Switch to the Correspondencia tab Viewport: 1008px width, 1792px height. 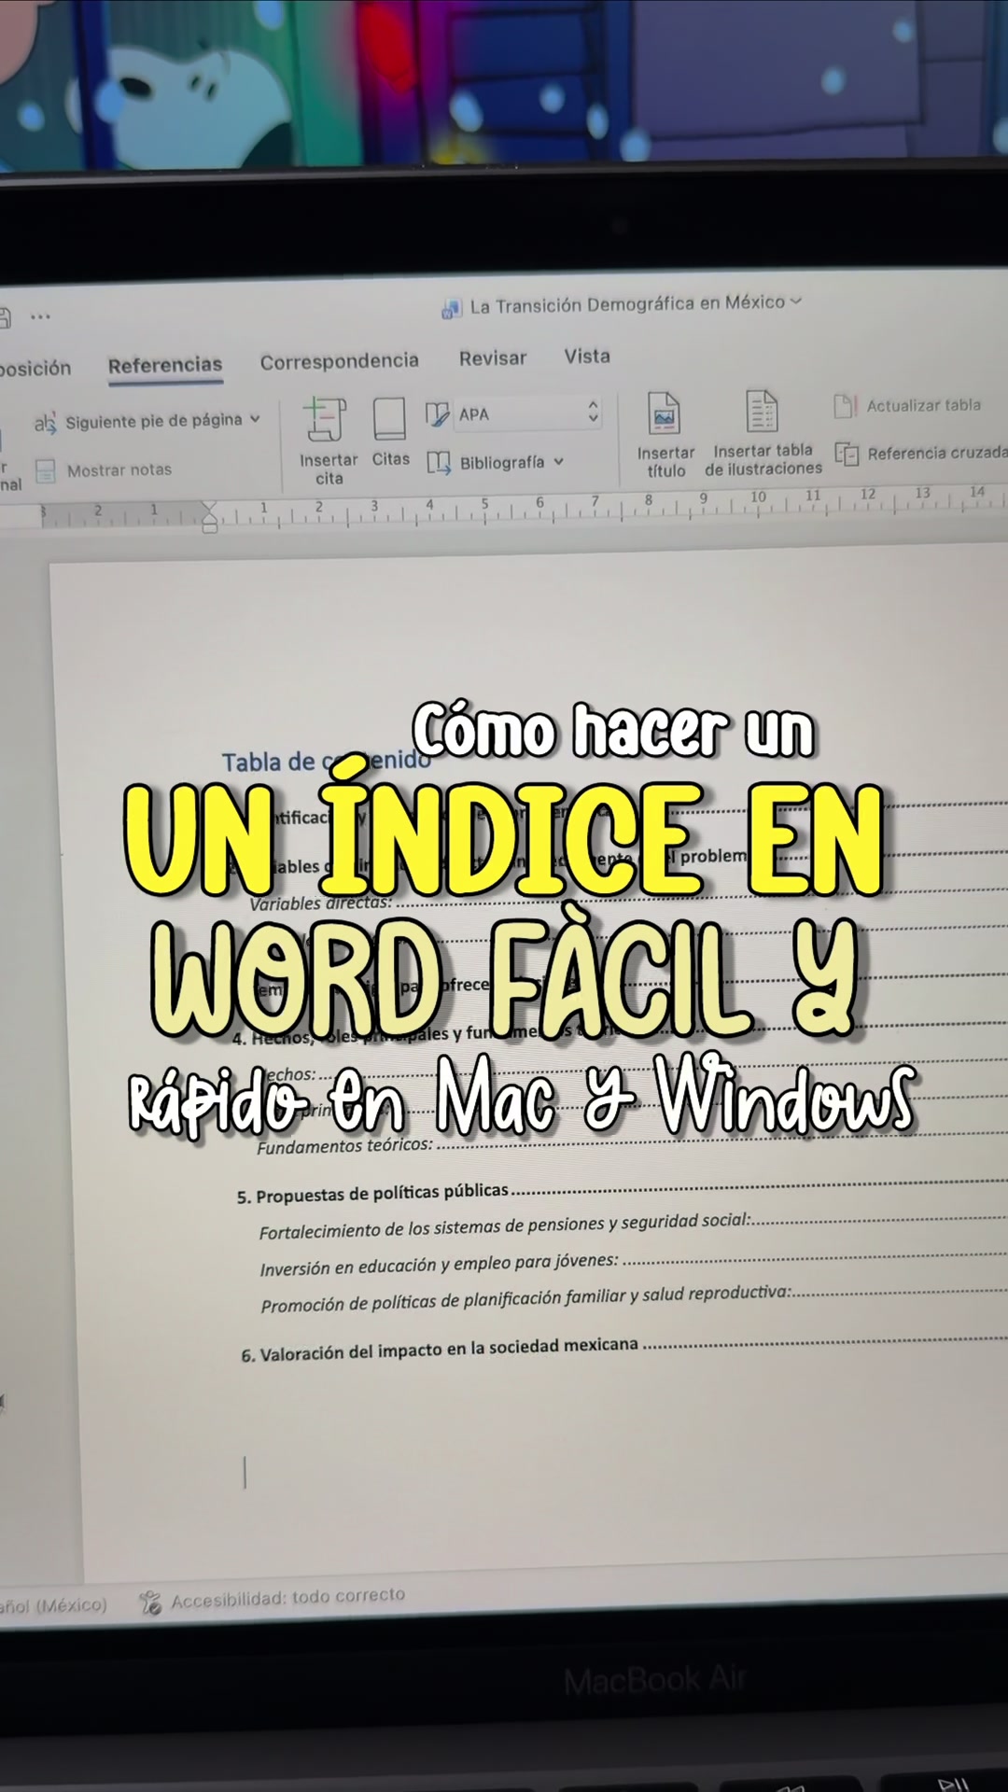(x=339, y=361)
